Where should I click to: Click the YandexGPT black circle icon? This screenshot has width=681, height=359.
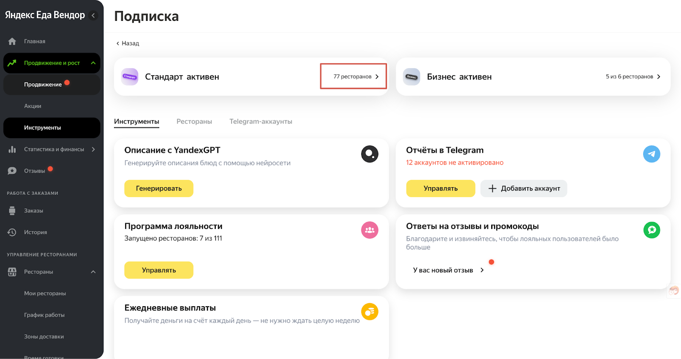pyautogui.click(x=369, y=154)
